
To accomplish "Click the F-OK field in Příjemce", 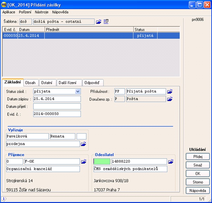I will pyautogui.click(x=52, y=161).
